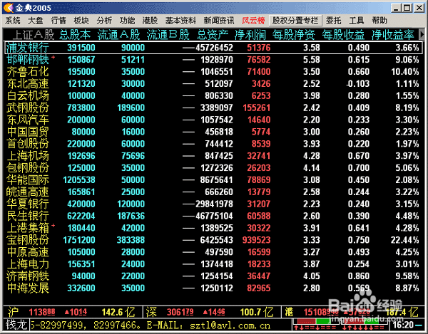The image size is (428, 334).
Task: Open the red 风云榜 menu
Action: (253, 21)
